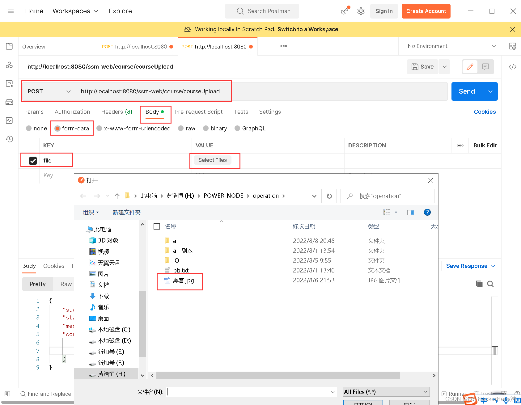521x405 pixels.
Task: Open the No Environment selector
Action: (451, 46)
